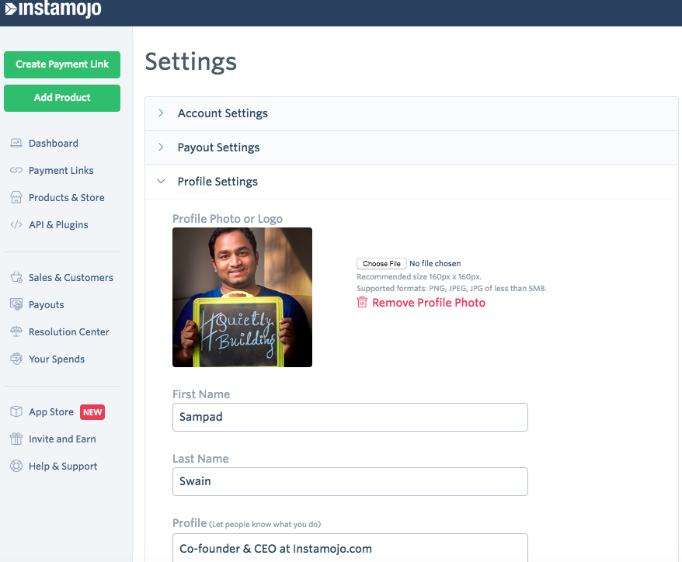Click the profile photo thumbnail

click(x=242, y=297)
